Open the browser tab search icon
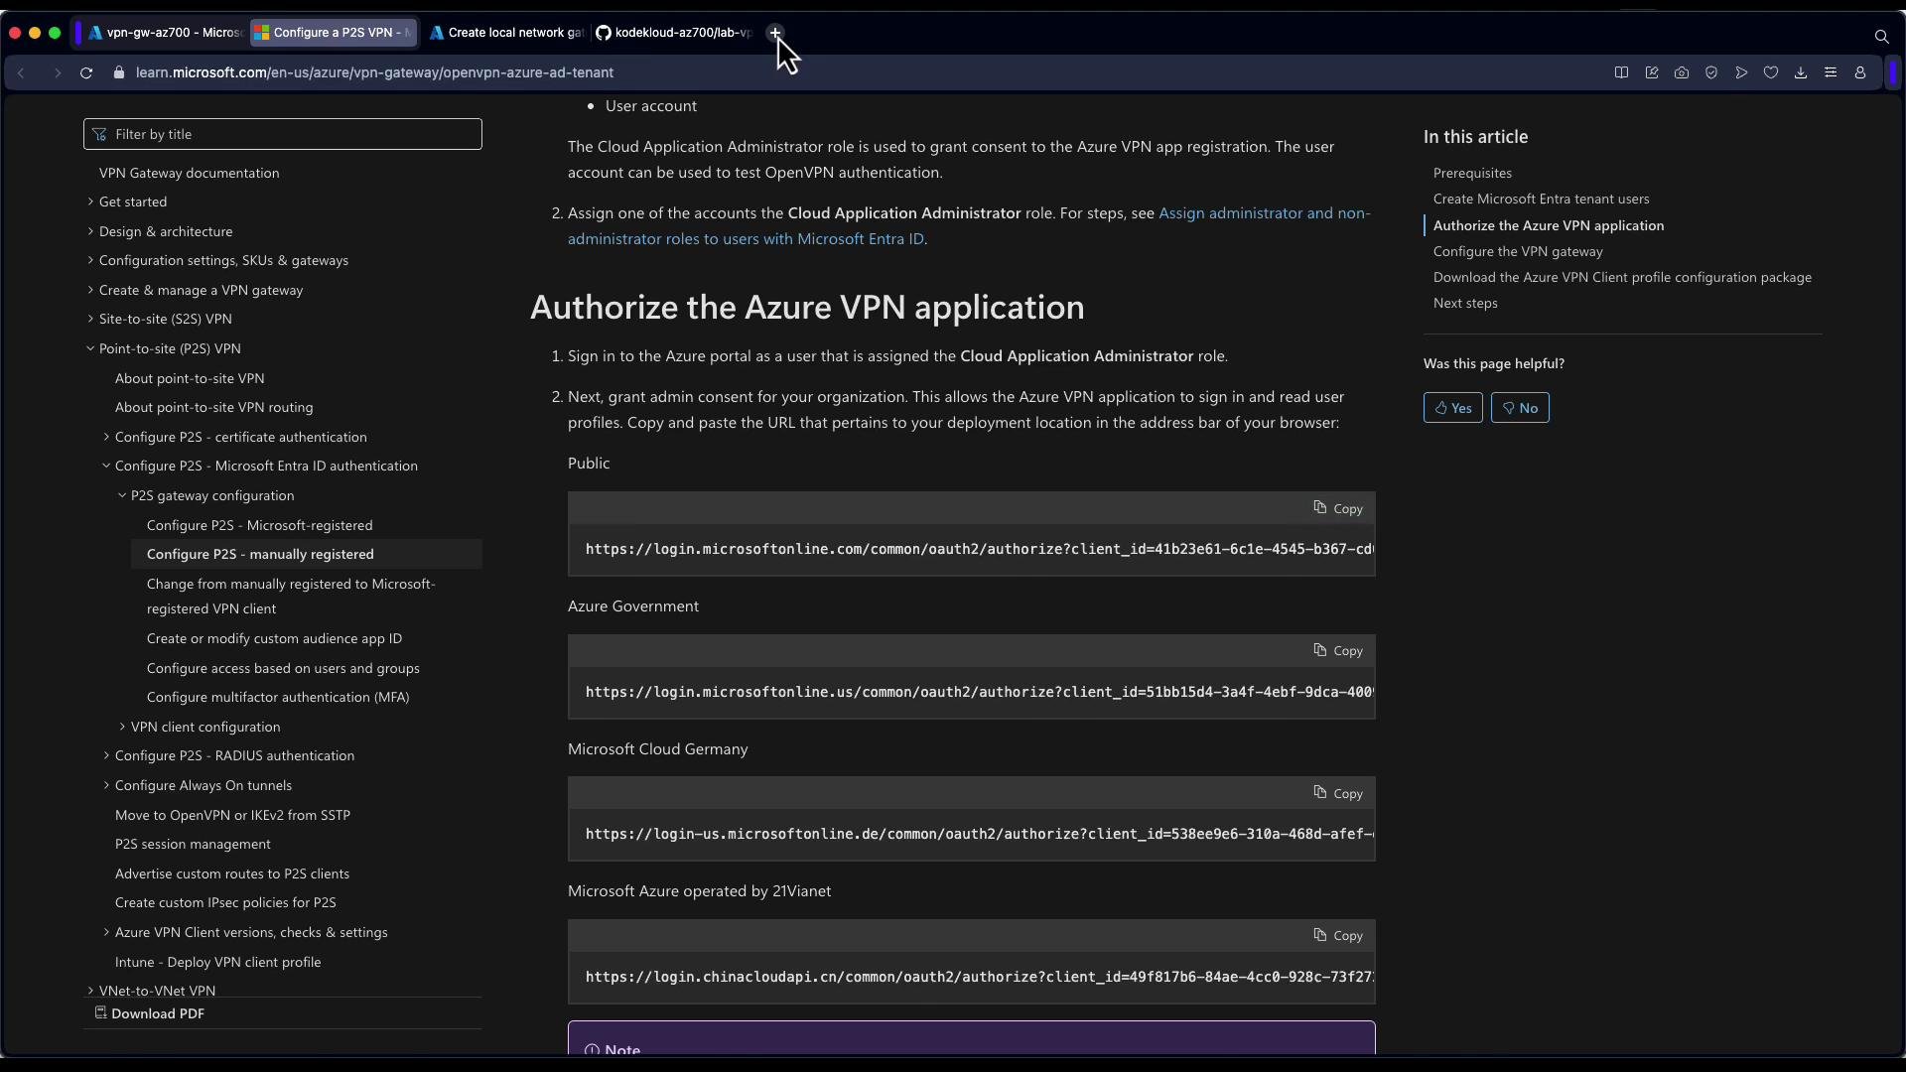This screenshot has width=1906, height=1072. coord(1881,37)
